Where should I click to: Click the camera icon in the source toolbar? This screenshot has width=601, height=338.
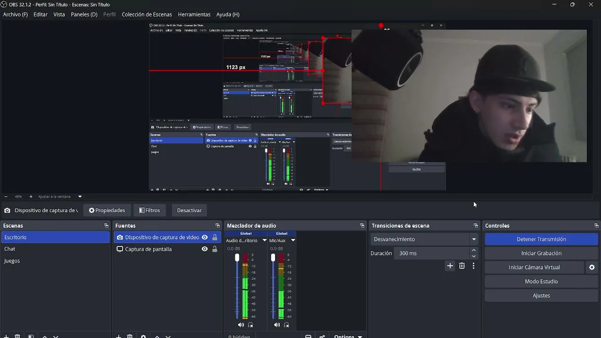click(x=7, y=210)
